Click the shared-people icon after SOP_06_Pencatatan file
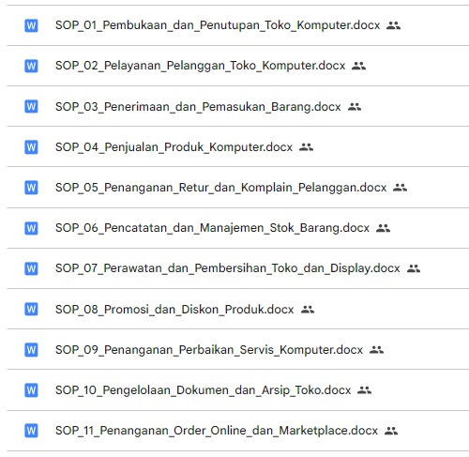The width and height of the screenshot is (469, 457). (383, 228)
